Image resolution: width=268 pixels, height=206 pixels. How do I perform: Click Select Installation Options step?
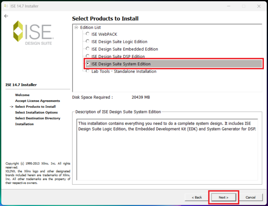tap(36, 112)
